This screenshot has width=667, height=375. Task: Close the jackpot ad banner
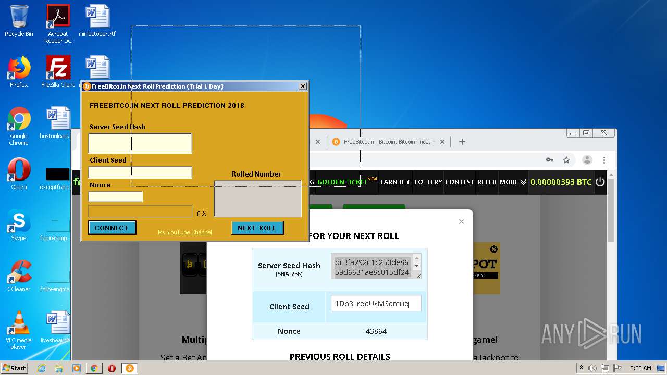click(494, 249)
